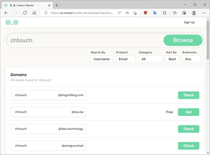Click the read aloud icon

[119, 13]
